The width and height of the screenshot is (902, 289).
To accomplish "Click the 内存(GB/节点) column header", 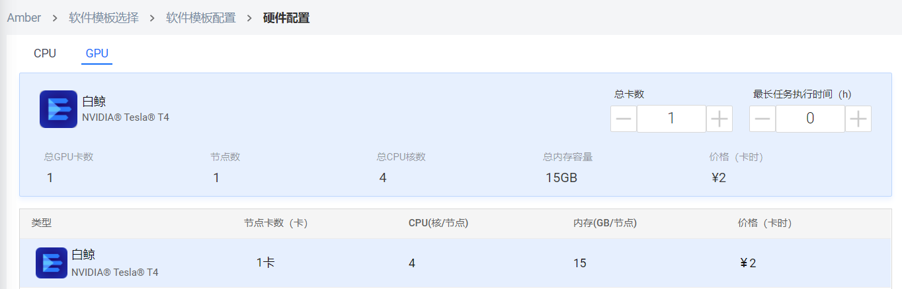I will point(605,223).
